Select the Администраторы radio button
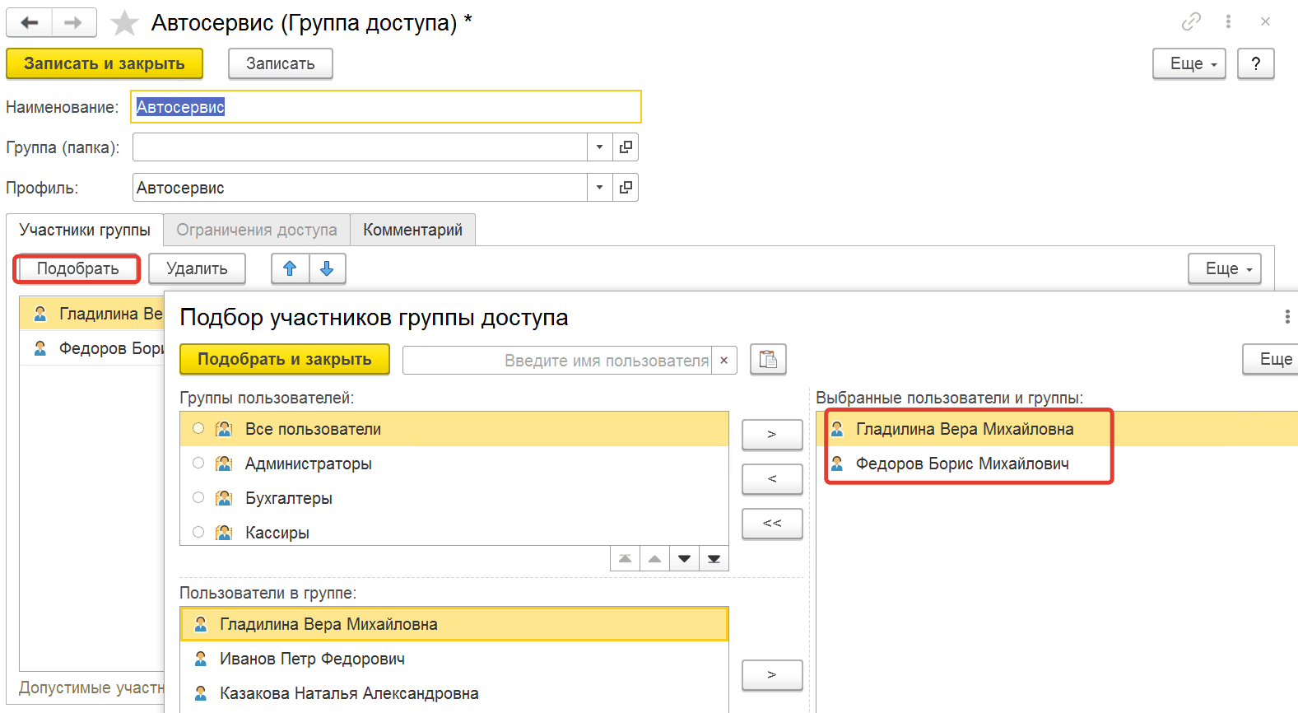Screen dimensions: 1298x713 pyautogui.click(x=198, y=463)
